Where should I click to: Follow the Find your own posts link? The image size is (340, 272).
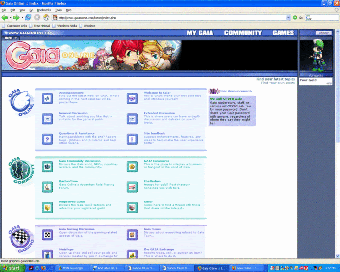click(278, 83)
